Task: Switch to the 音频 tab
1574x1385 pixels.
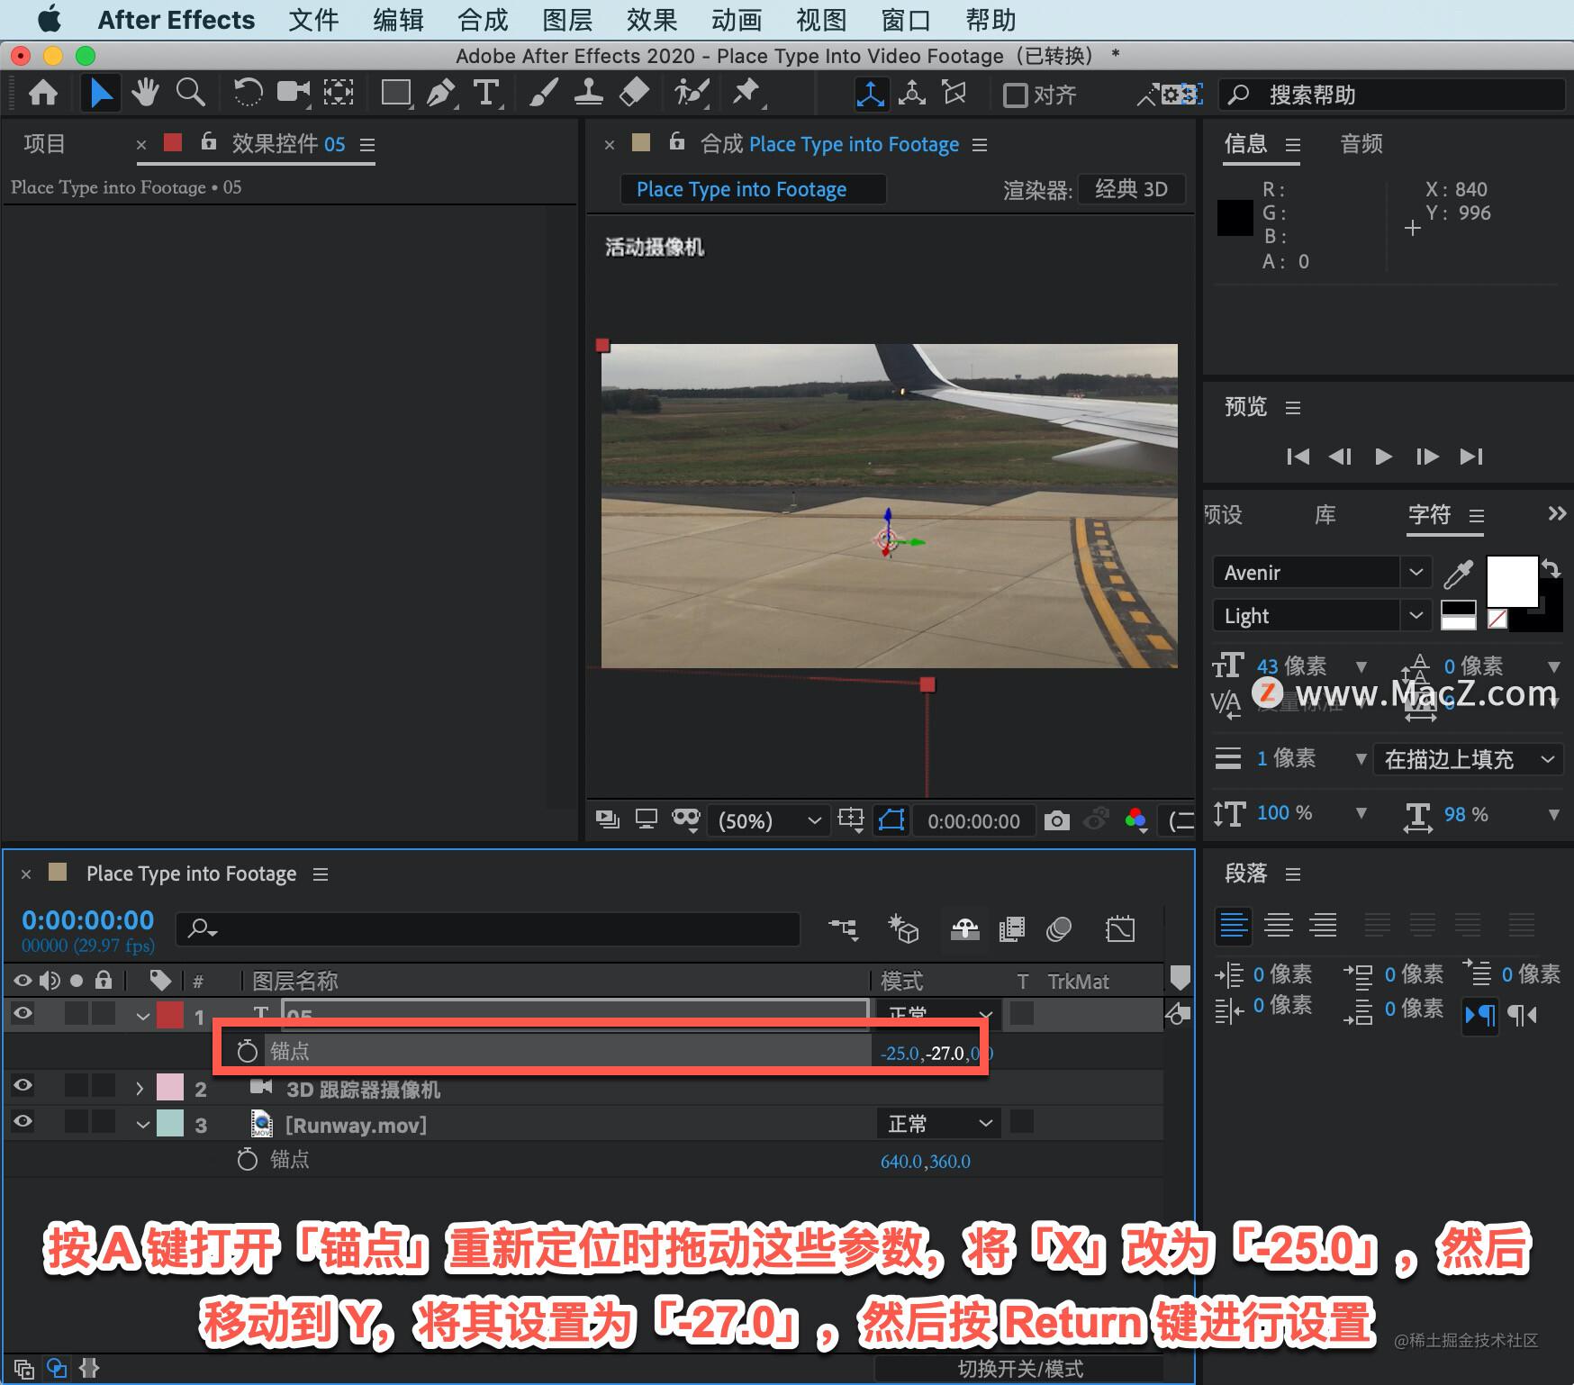Action: 1361,143
